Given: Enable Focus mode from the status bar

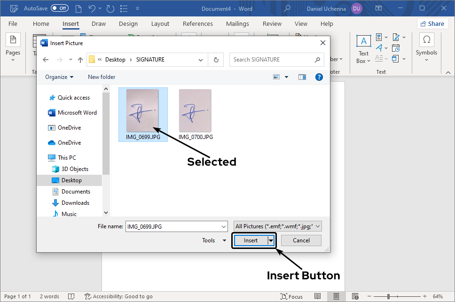Looking at the screenshot, I should 291,296.
